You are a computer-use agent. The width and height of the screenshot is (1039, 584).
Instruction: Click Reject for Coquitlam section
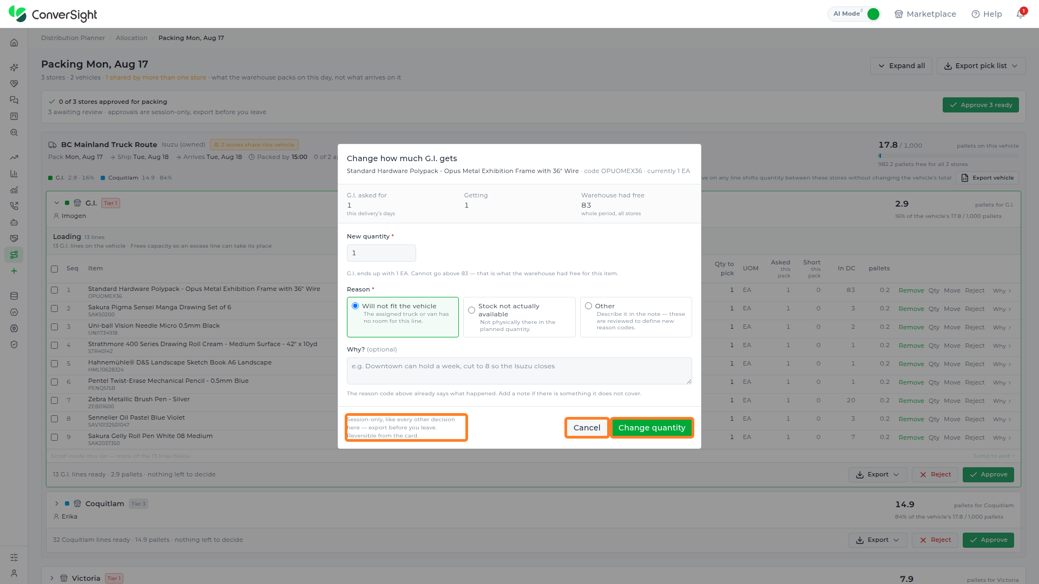935,540
